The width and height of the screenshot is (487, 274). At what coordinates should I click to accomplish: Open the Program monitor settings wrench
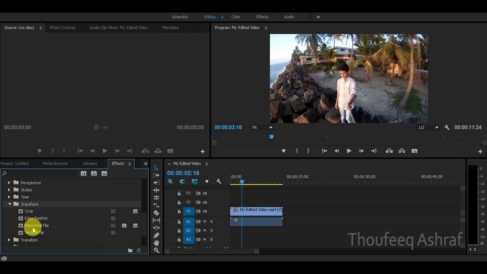[x=447, y=127]
